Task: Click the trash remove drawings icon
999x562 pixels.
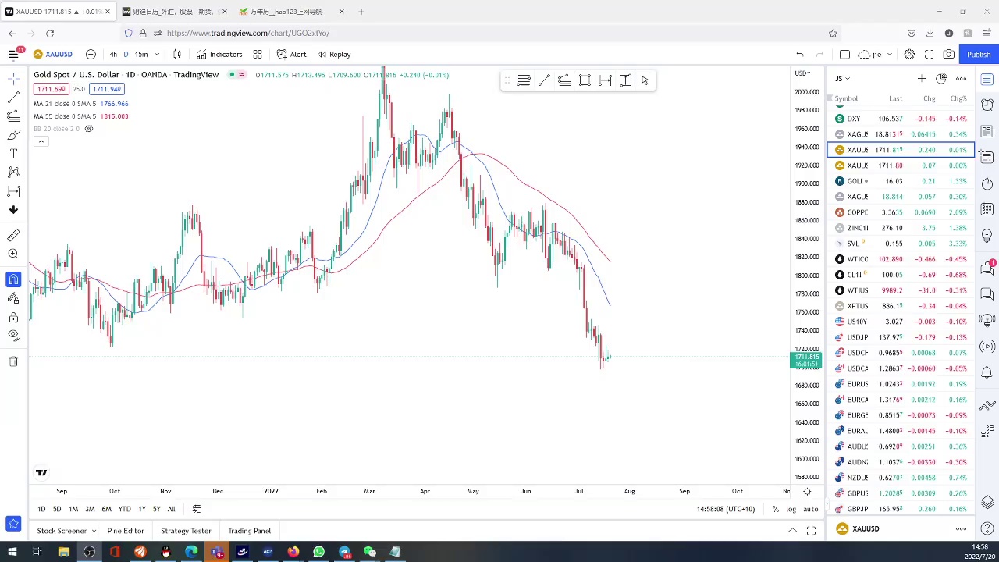Action: (x=13, y=361)
